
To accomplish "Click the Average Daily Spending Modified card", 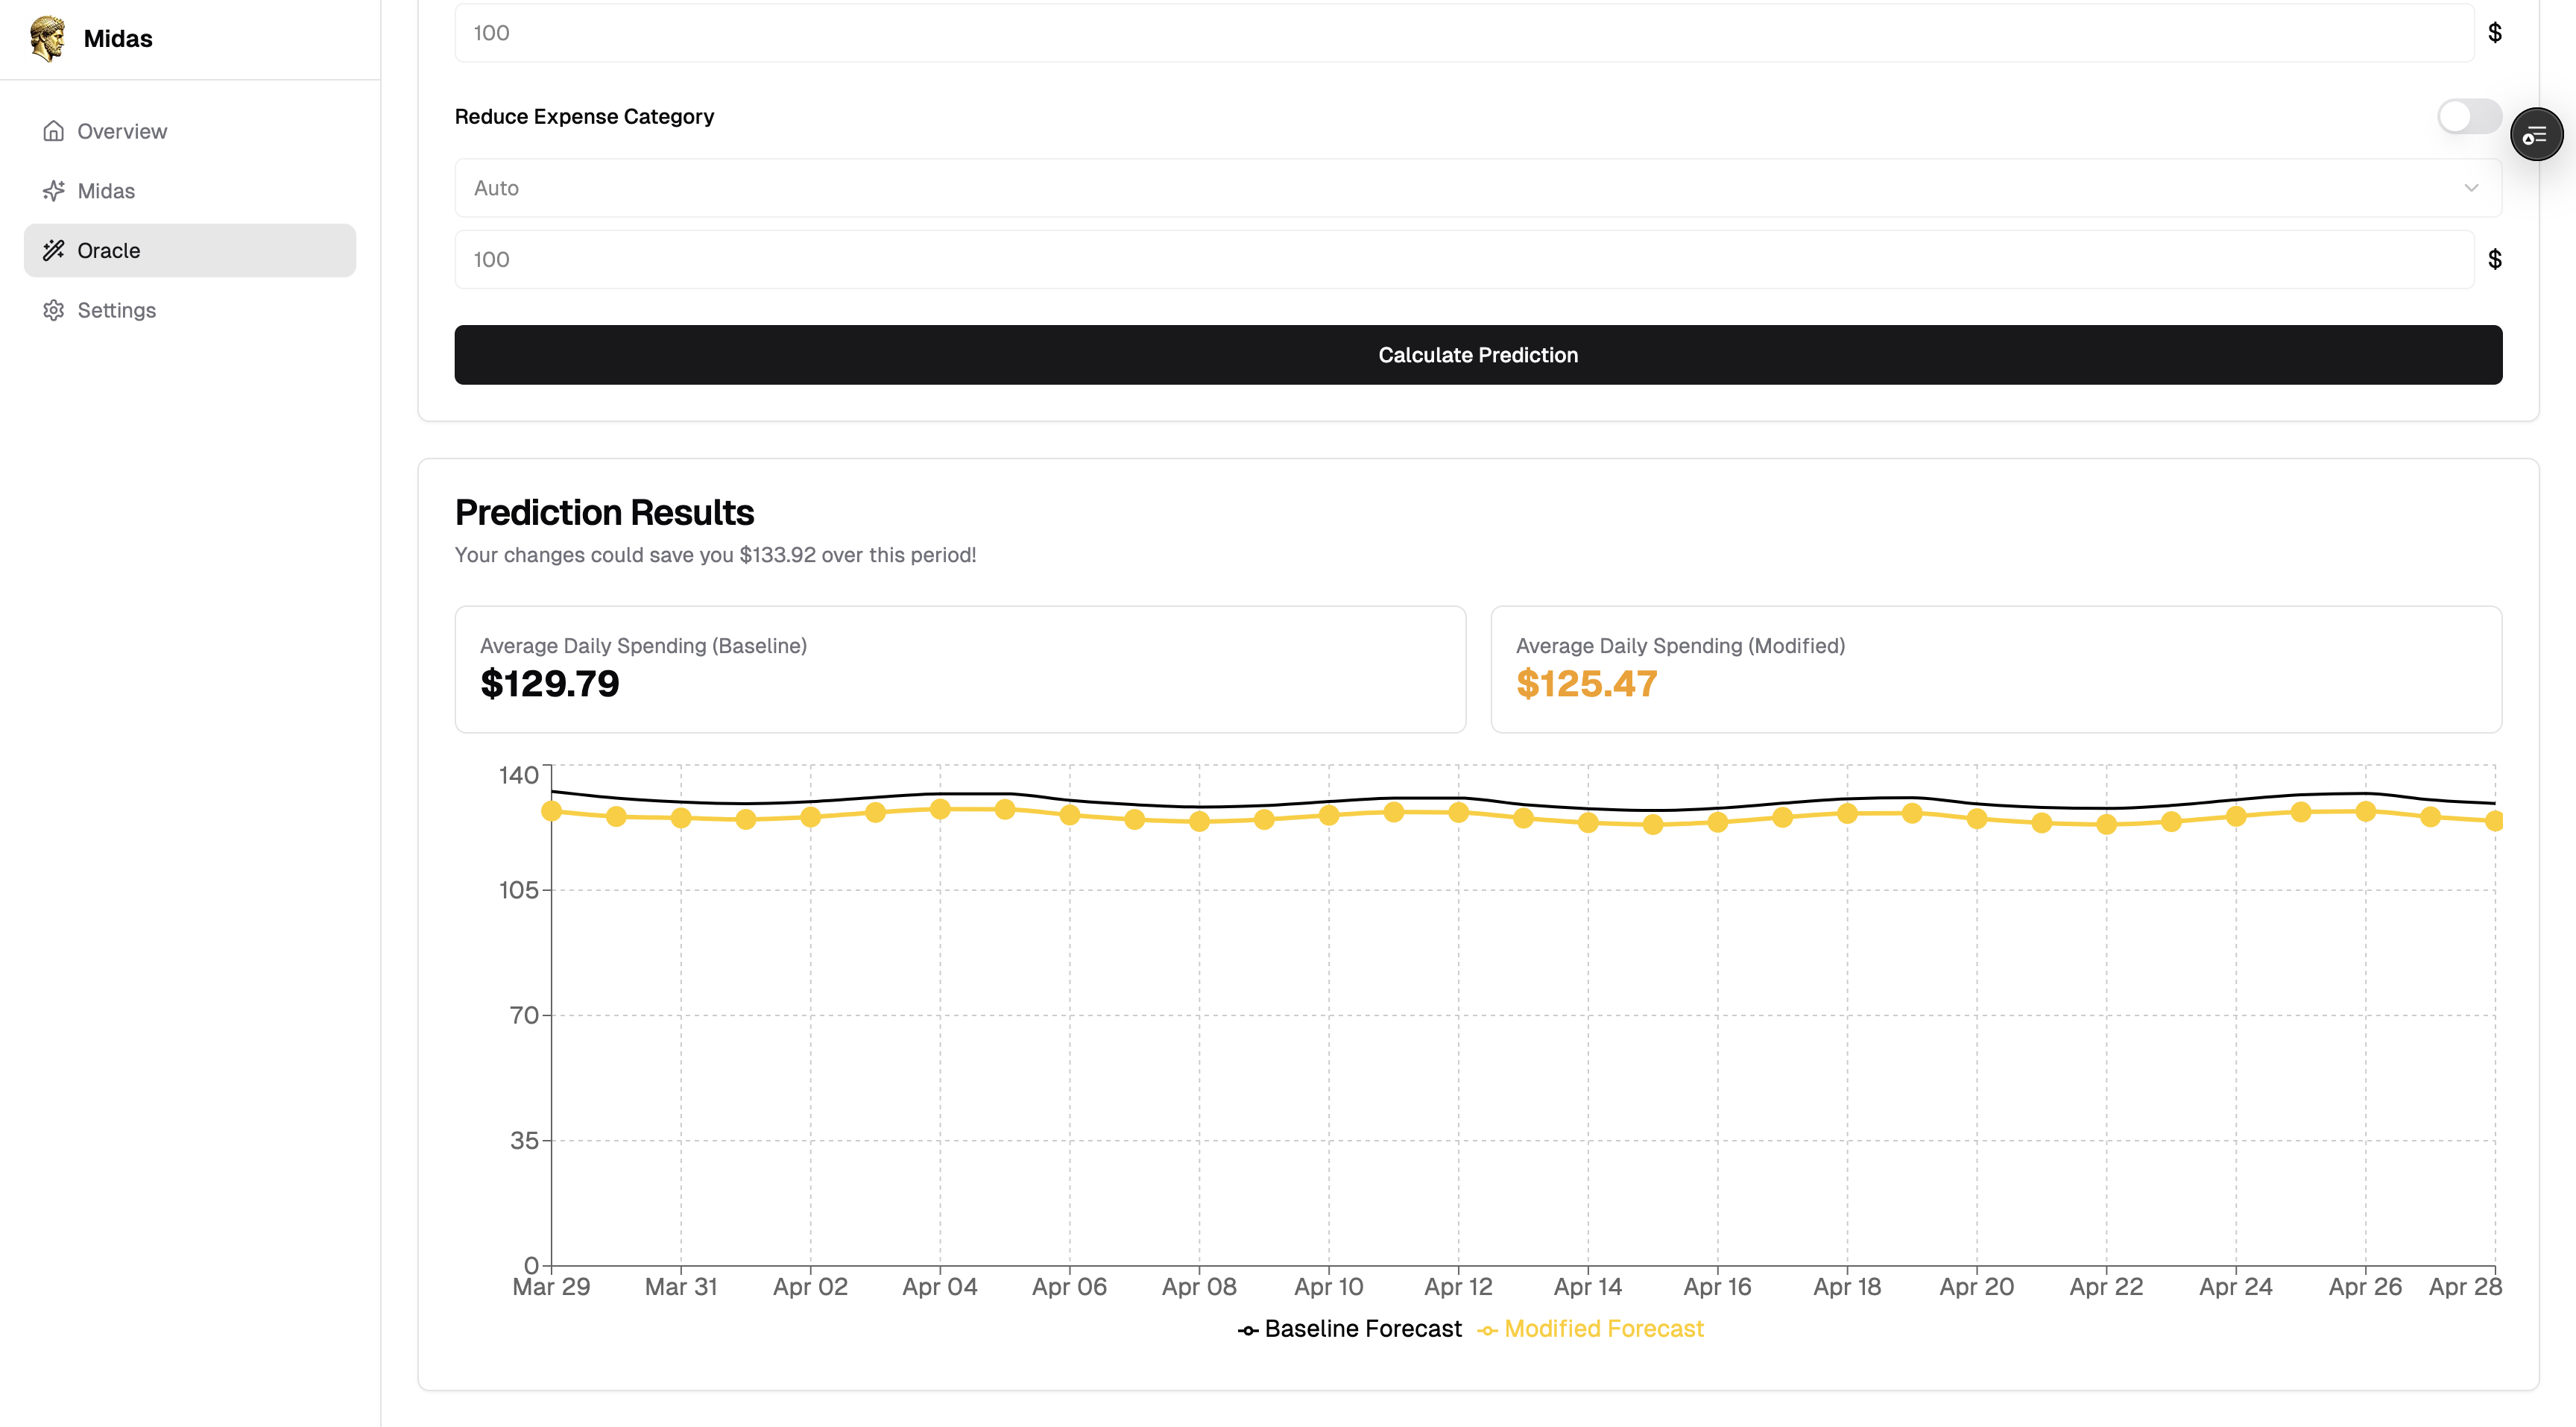I will [1995, 669].
